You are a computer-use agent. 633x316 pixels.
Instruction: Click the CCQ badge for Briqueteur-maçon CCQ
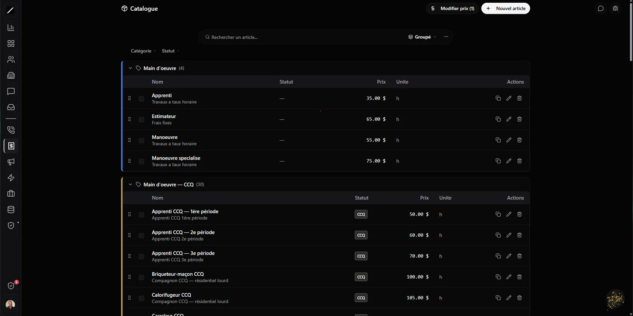pyautogui.click(x=361, y=277)
